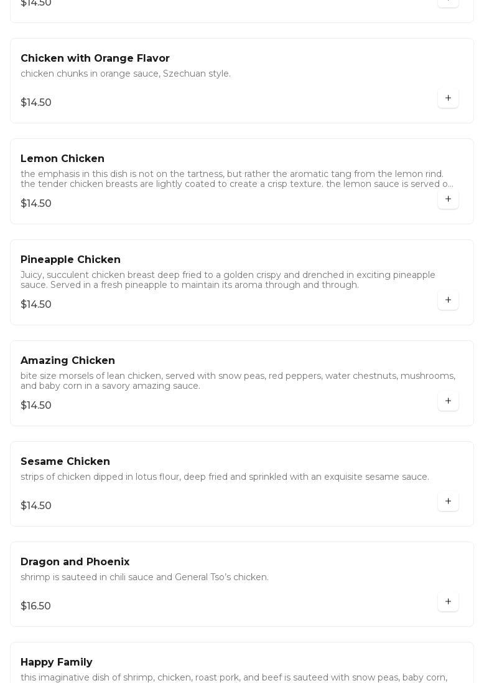Image resolution: width=484 pixels, height=683 pixels.
Task: Click the Happy Family description text
Action: click(x=234, y=677)
